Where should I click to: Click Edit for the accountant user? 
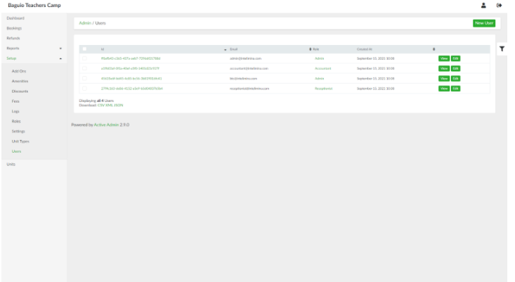[x=455, y=68]
